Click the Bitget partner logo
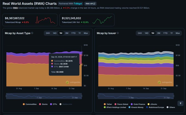Screen dimensions: 186x115 click(78, 4)
